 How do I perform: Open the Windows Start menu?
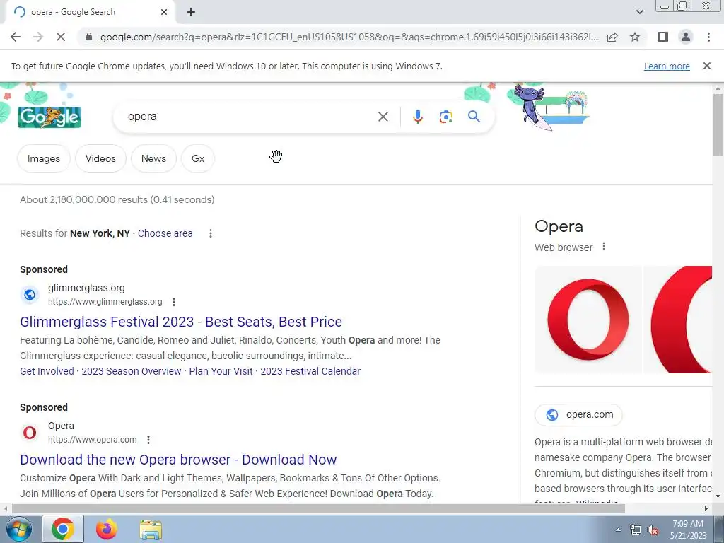[x=18, y=529]
